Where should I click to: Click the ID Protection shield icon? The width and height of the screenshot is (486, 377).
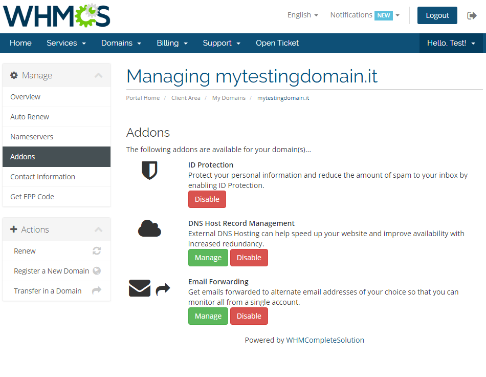(149, 171)
